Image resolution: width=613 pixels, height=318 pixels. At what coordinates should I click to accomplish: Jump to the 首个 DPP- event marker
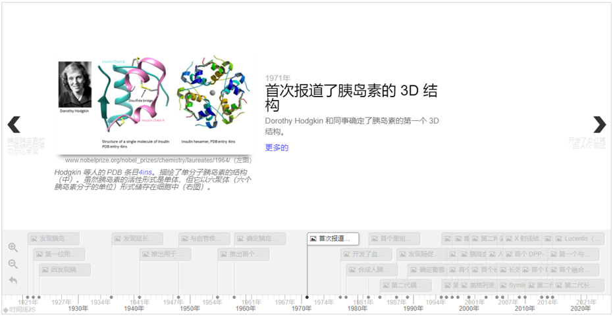525,254
